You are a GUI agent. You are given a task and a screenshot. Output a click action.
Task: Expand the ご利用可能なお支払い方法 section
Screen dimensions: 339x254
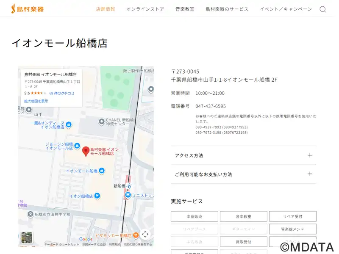pyautogui.click(x=244, y=174)
